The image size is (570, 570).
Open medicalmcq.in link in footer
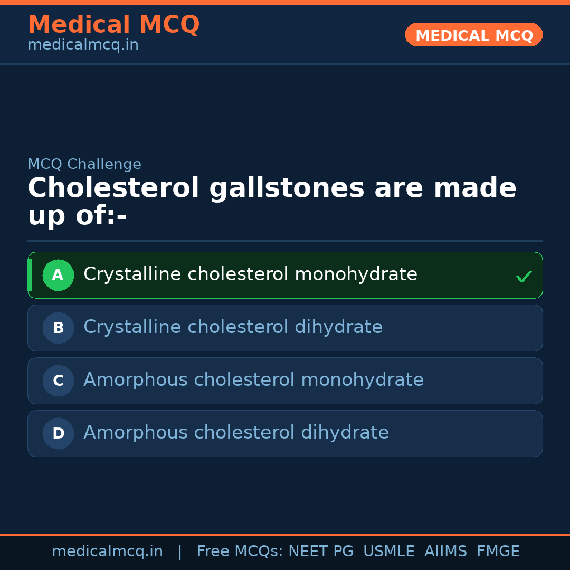(107, 552)
